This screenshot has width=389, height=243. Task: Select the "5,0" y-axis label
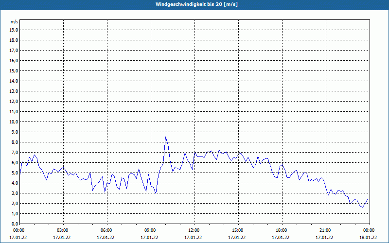(x=15, y=173)
